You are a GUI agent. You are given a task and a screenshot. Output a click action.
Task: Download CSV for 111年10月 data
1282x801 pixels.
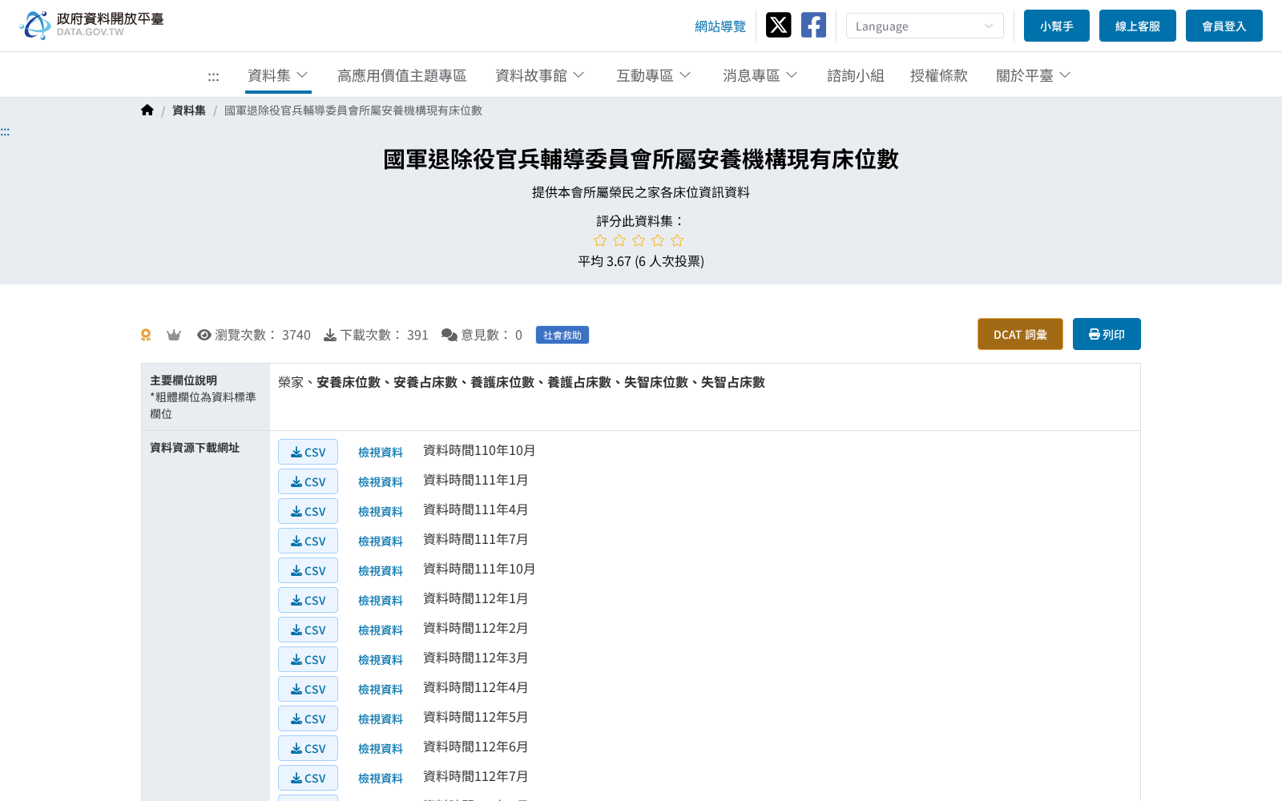[308, 570]
